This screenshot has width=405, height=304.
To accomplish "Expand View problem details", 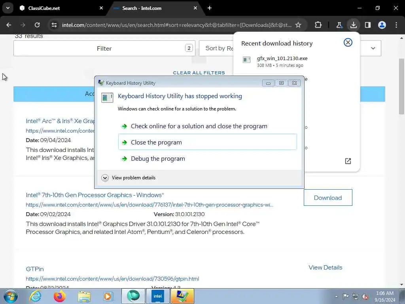I will click(129, 178).
